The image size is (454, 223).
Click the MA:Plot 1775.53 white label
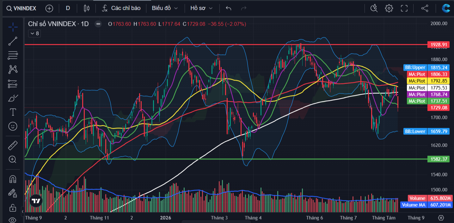click(428, 88)
